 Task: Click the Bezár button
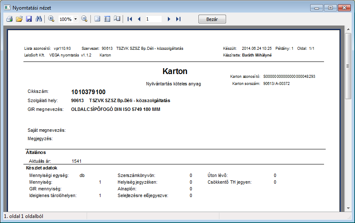coord(212,19)
